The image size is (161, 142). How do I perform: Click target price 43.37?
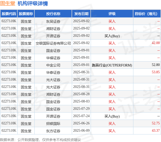156,131
